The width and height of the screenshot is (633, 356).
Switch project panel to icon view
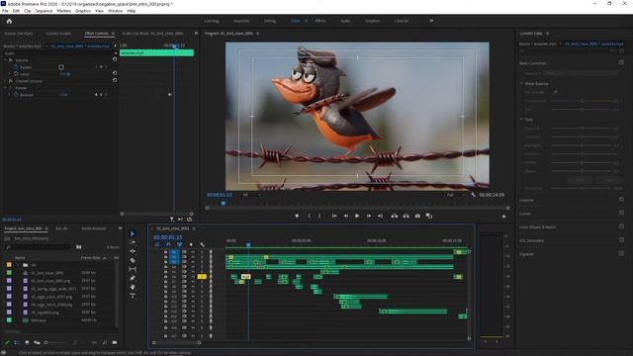tap(27, 343)
